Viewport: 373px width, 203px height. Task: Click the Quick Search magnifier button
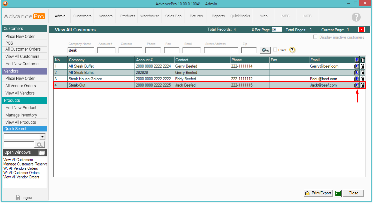click(40, 144)
